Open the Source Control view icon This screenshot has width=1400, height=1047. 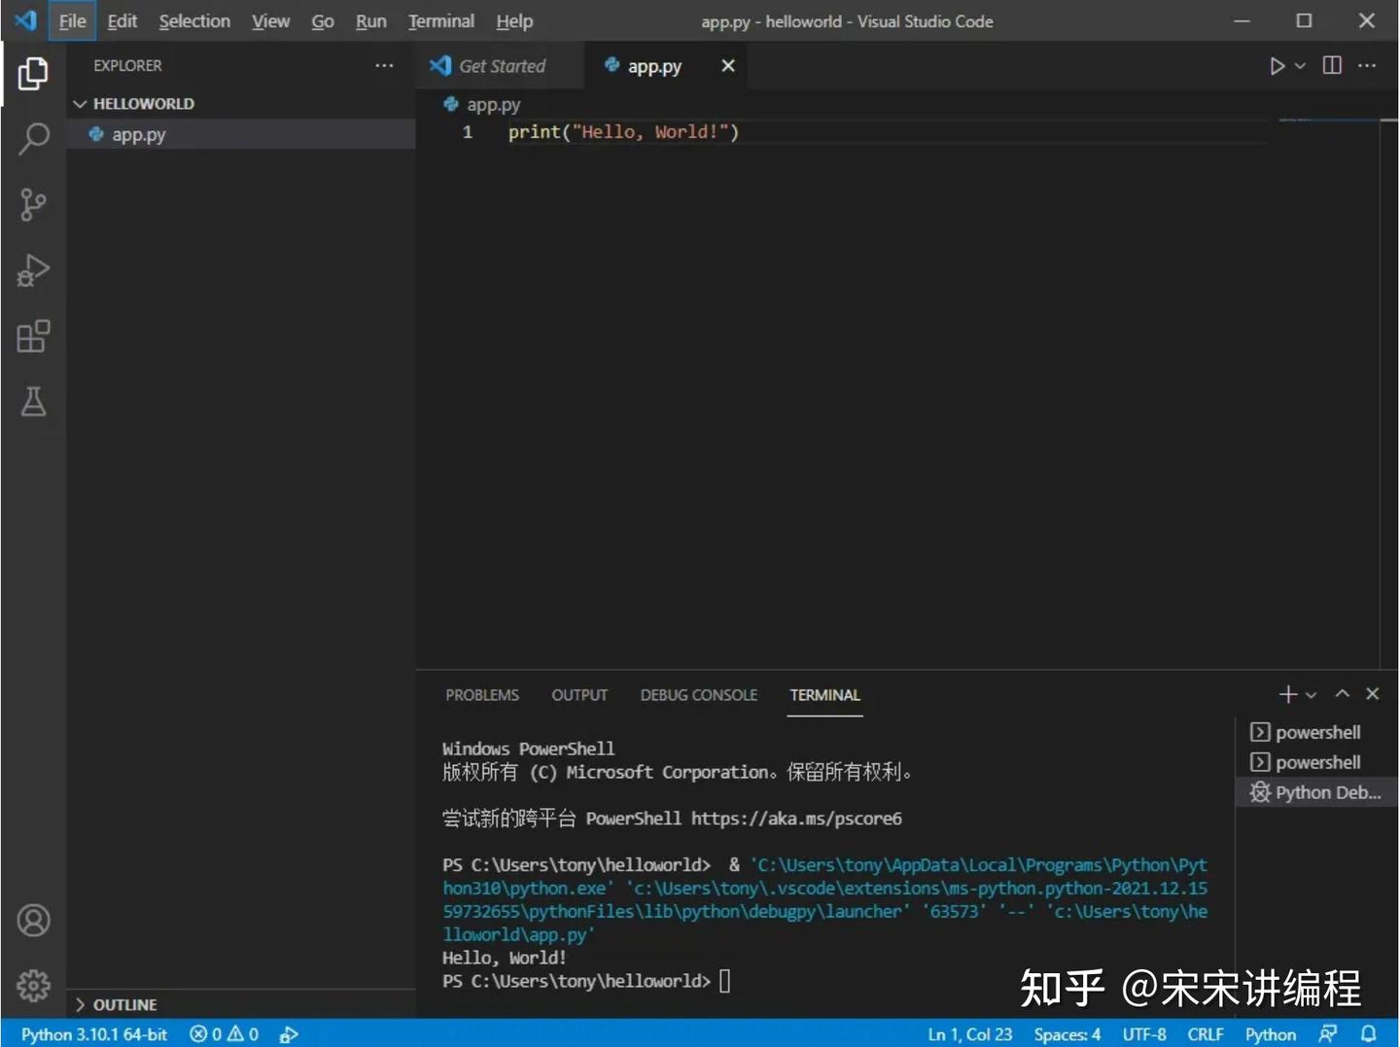pos(33,204)
